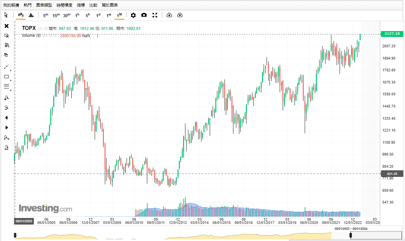The width and height of the screenshot is (405, 241).
Task: Click the 1894.90 price axis label
Action: pyautogui.click(x=389, y=58)
